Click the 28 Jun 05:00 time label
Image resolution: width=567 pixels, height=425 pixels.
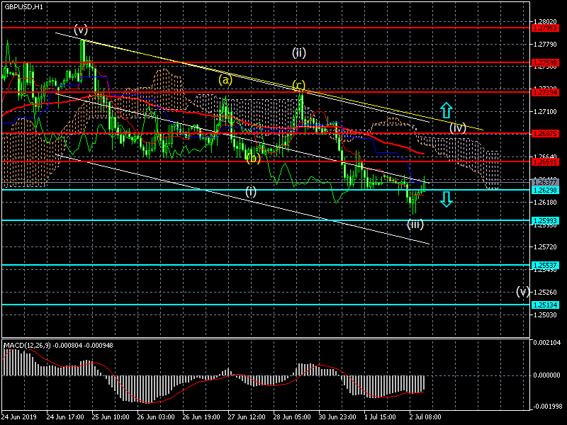(292, 417)
